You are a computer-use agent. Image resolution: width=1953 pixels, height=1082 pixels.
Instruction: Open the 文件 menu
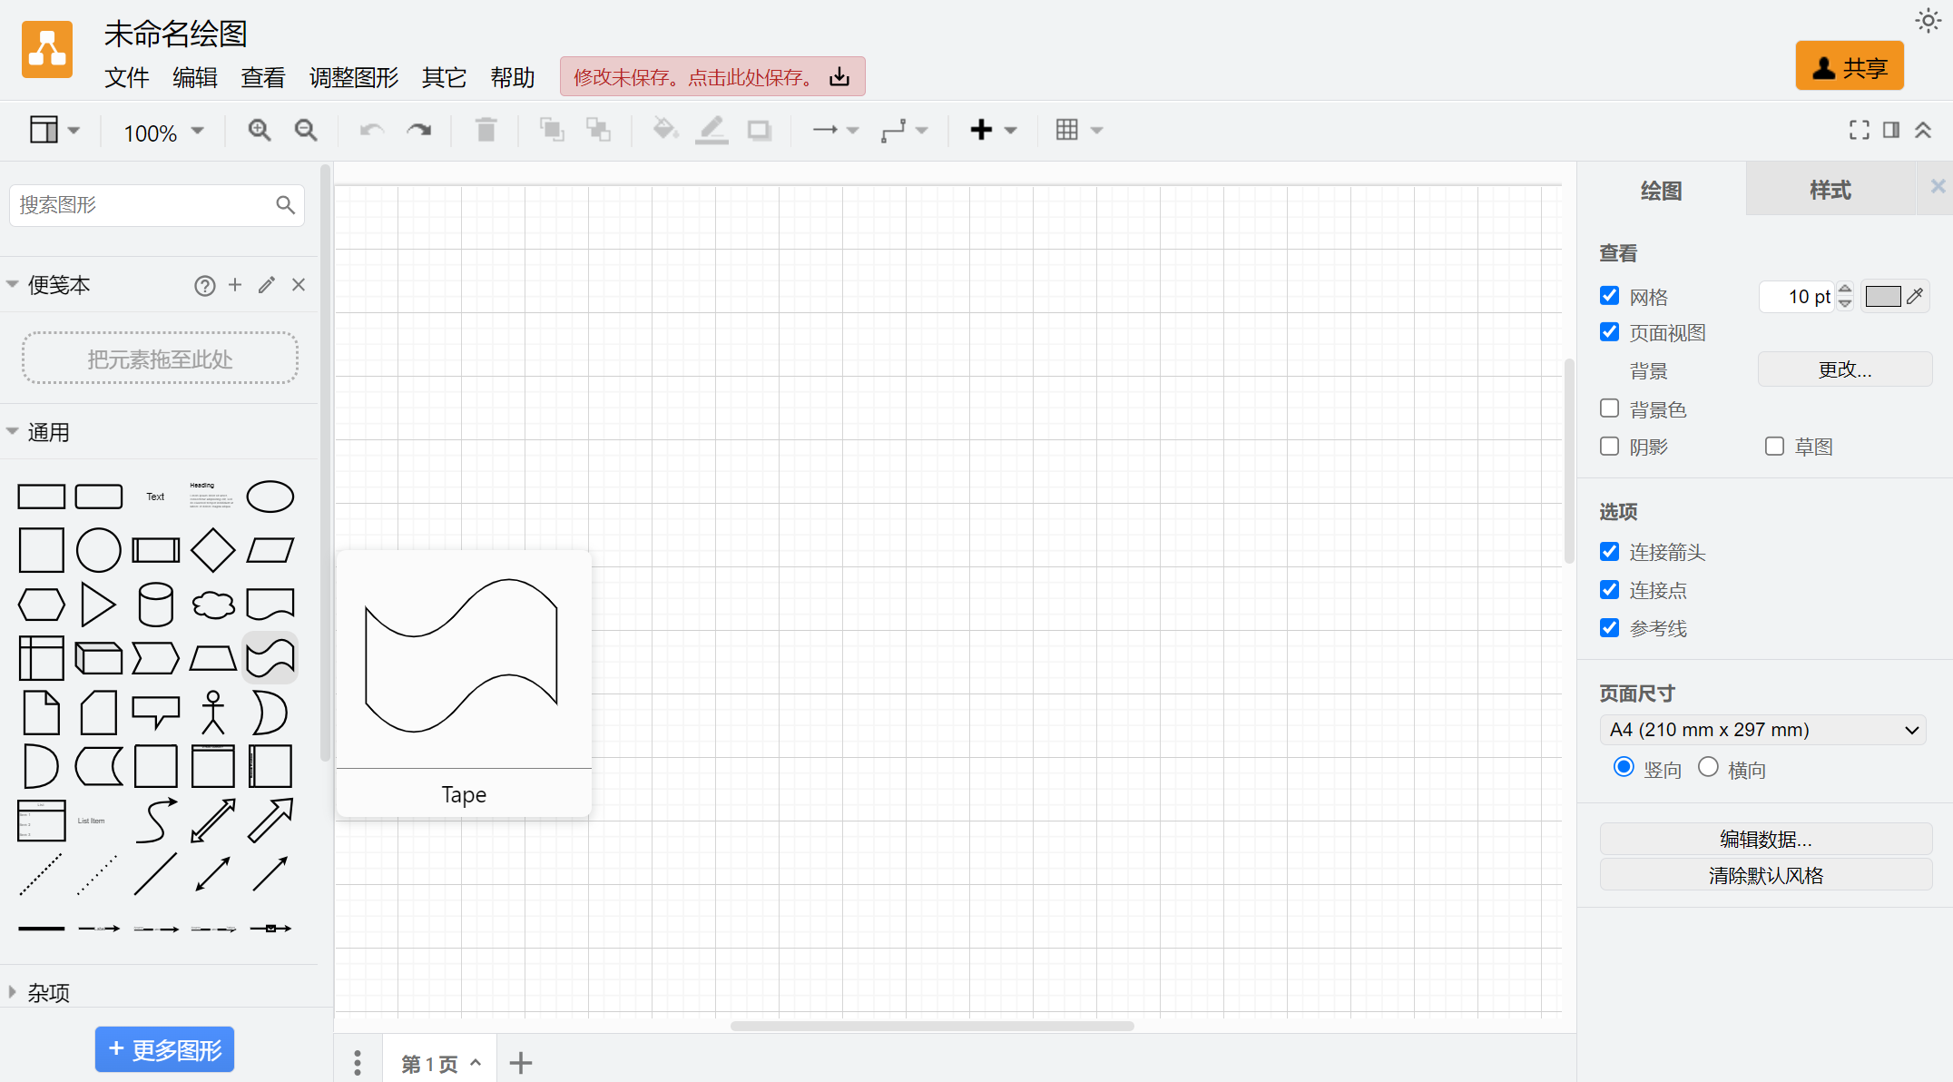coord(127,78)
